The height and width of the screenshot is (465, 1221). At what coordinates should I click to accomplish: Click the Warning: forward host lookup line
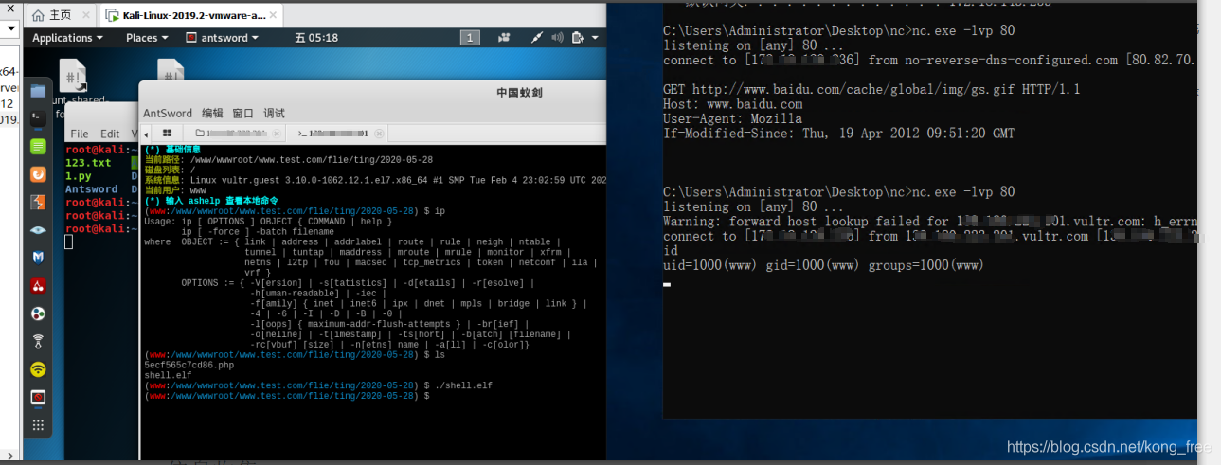(x=928, y=222)
